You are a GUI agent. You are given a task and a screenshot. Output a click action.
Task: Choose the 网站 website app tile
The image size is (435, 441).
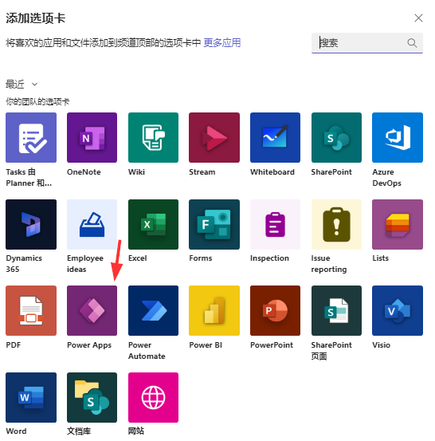click(153, 397)
